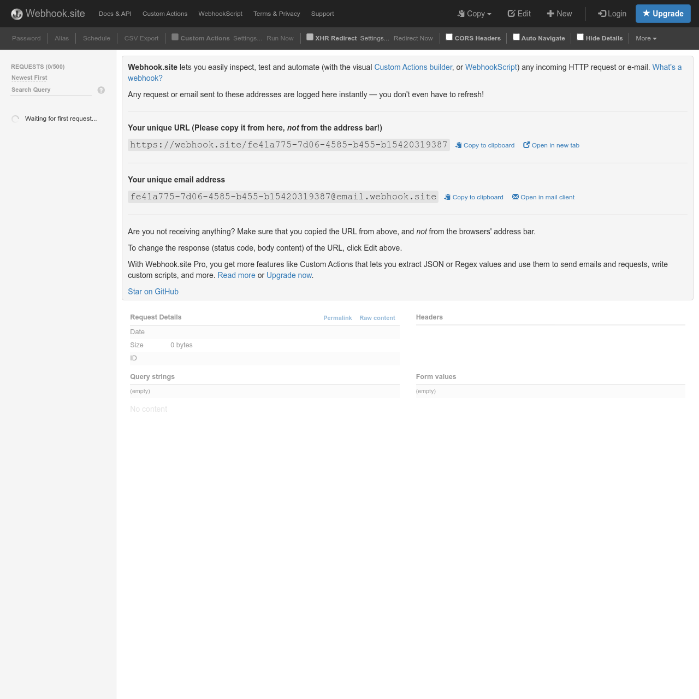Enable the Hide Details checkbox
699x699 pixels.
click(x=580, y=37)
